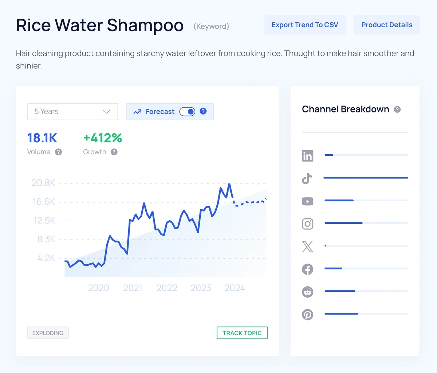The width and height of the screenshot is (437, 373).
Task: Click the dotted forecast line on chart
Action: tap(250, 202)
